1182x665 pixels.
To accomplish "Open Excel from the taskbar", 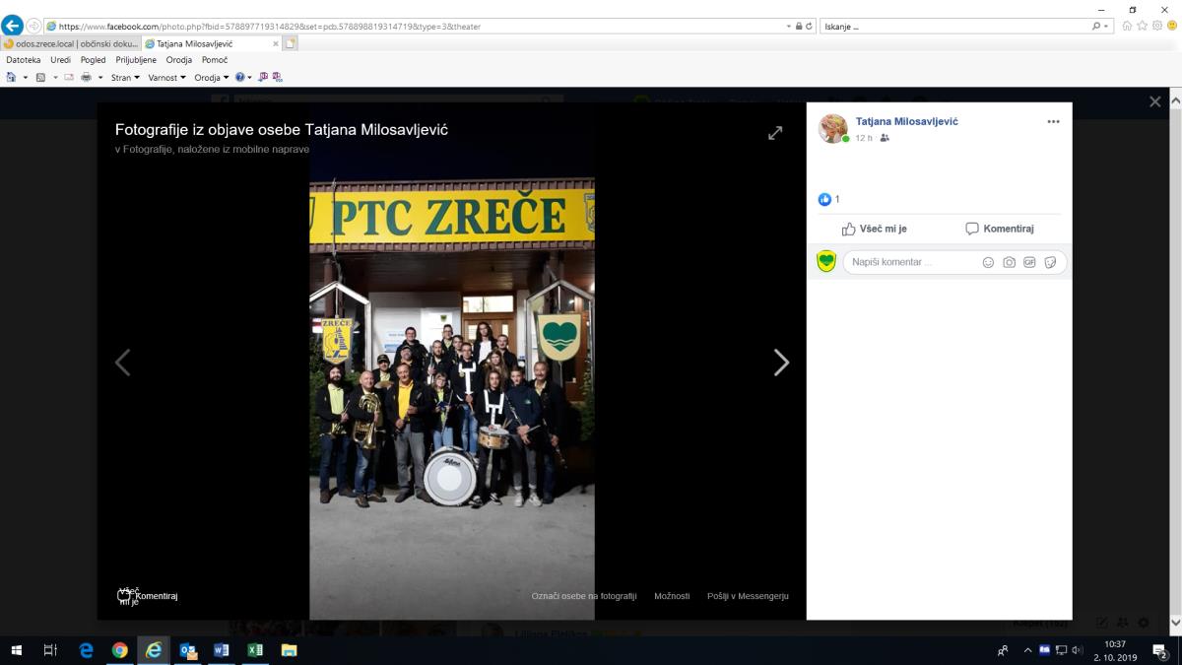I will 254,650.
